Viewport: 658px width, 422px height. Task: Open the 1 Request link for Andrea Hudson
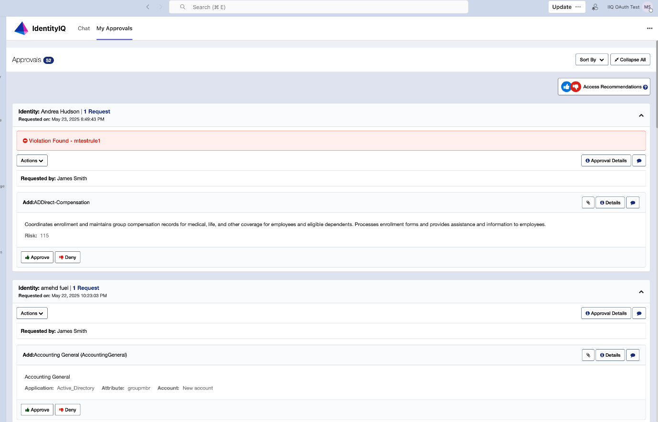pyautogui.click(x=97, y=111)
